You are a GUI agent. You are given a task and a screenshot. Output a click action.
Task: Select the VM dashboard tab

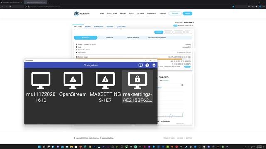pyautogui.click(x=78, y=26)
